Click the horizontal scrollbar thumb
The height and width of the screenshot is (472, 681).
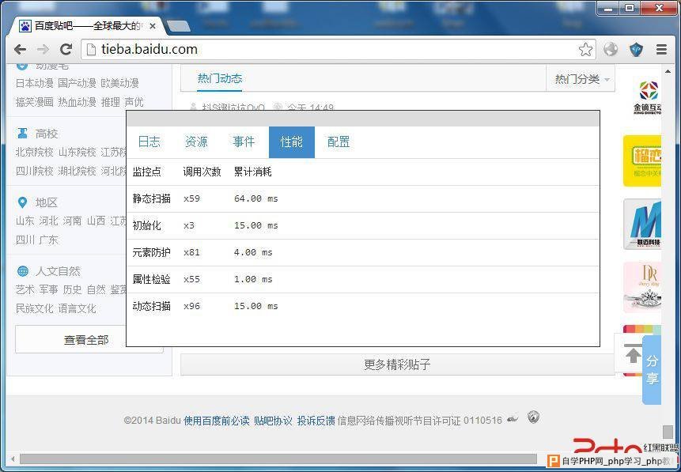tap(278, 459)
